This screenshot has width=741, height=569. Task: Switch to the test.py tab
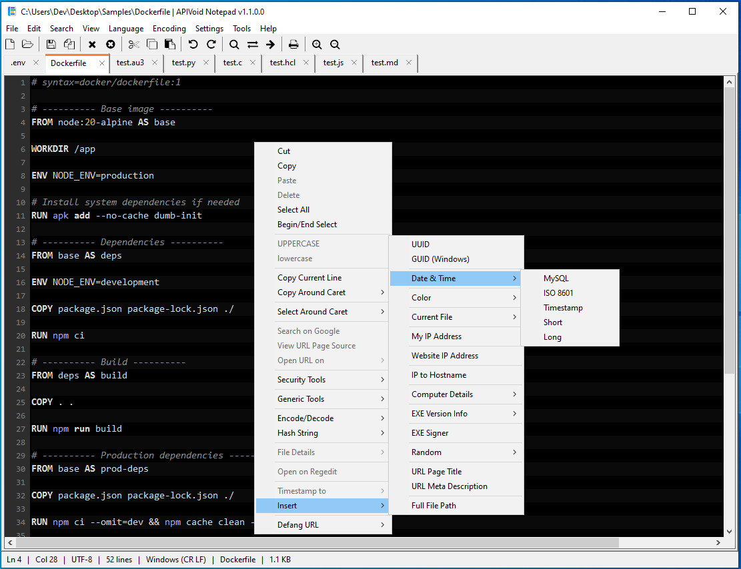(183, 63)
